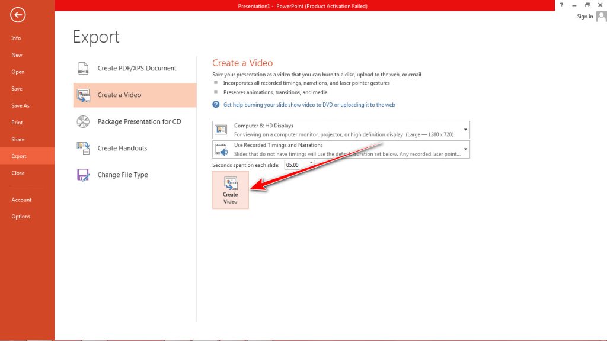Select the Package Presentation for CD icon

coord(83,121)
